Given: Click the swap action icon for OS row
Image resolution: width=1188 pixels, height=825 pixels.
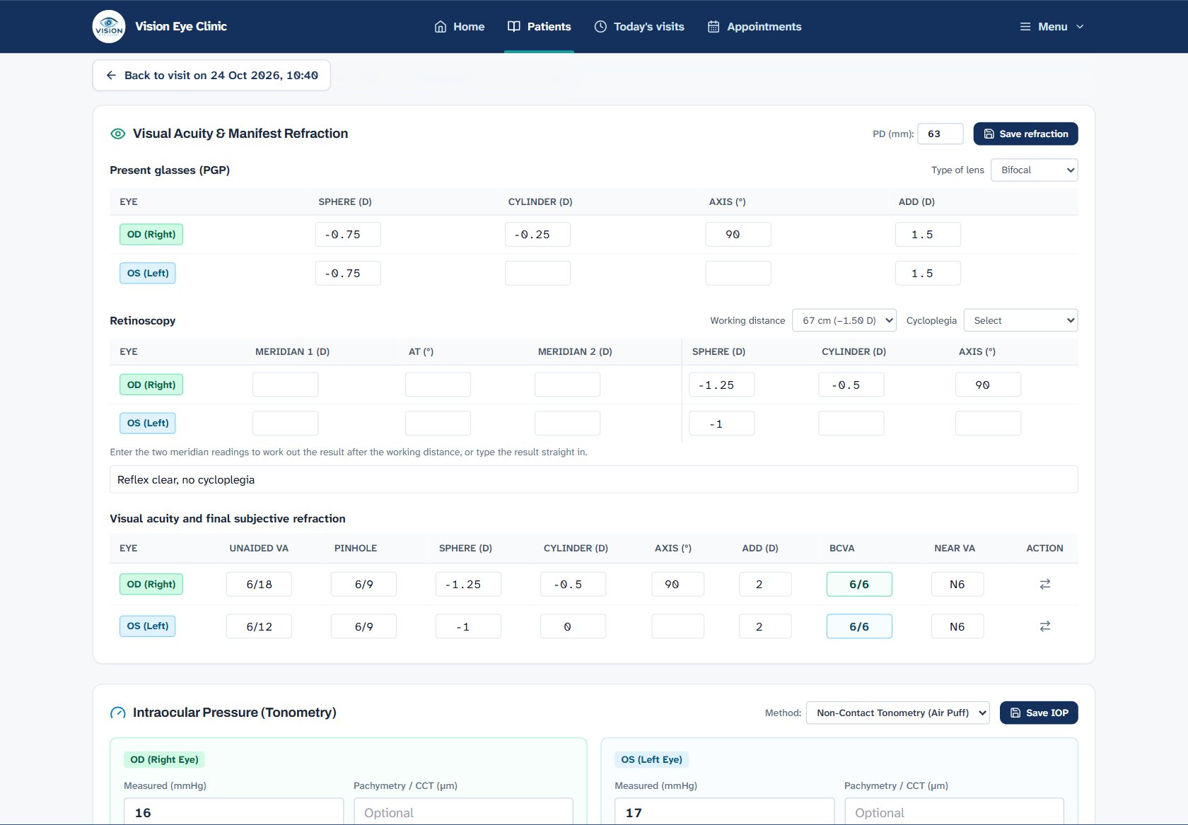Looking at the screenshot, I should click(x=1044, y=626).
